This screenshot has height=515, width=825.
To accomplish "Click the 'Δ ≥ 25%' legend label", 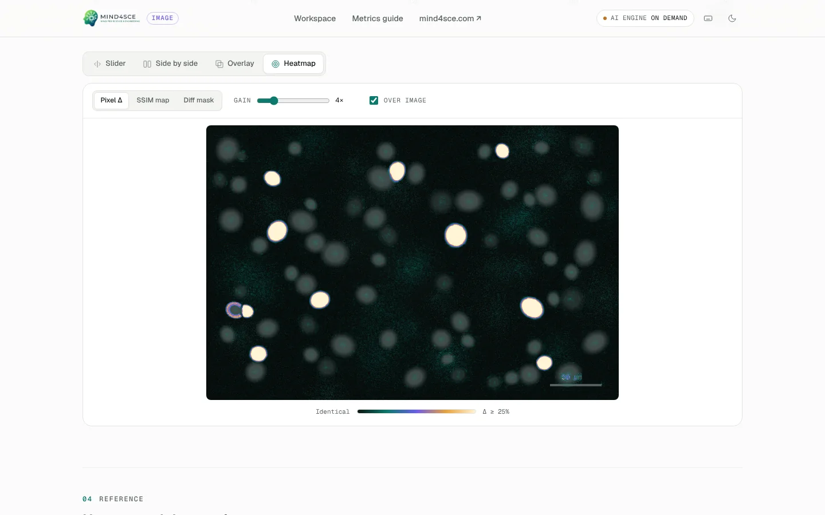I will click(x=496, y=412).
